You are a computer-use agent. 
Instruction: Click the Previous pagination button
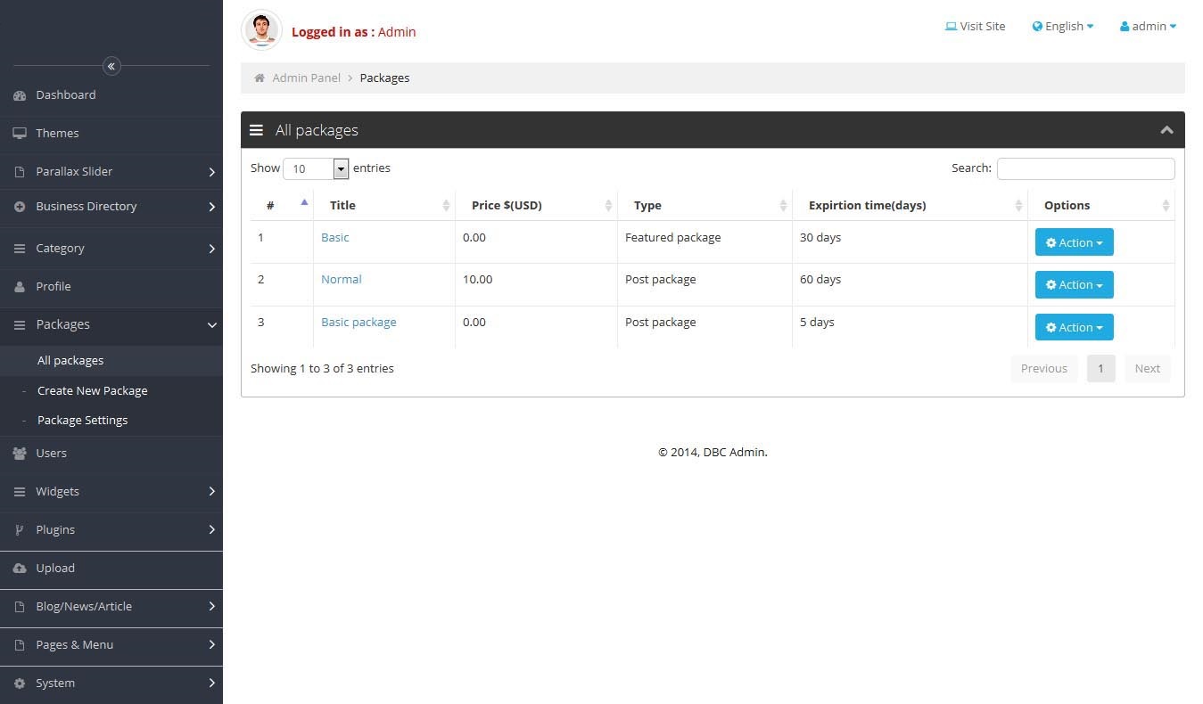(1044, 369)
